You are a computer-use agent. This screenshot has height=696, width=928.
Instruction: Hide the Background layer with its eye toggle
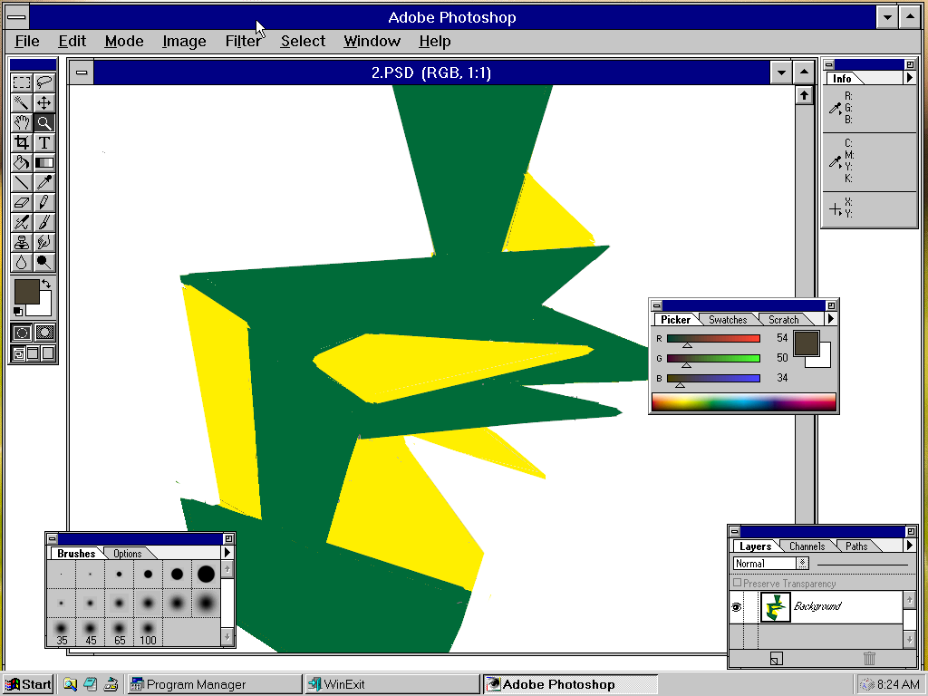tap(737, 606)
